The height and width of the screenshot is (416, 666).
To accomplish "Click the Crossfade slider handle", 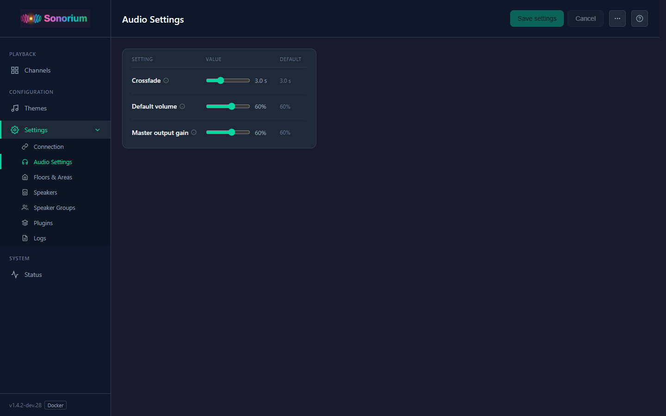I will (x=221, y=80).
